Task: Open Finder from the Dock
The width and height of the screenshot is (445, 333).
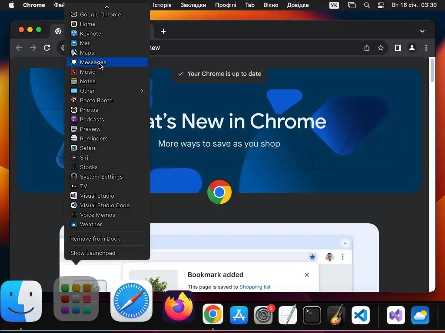Action: pos(21,301)
